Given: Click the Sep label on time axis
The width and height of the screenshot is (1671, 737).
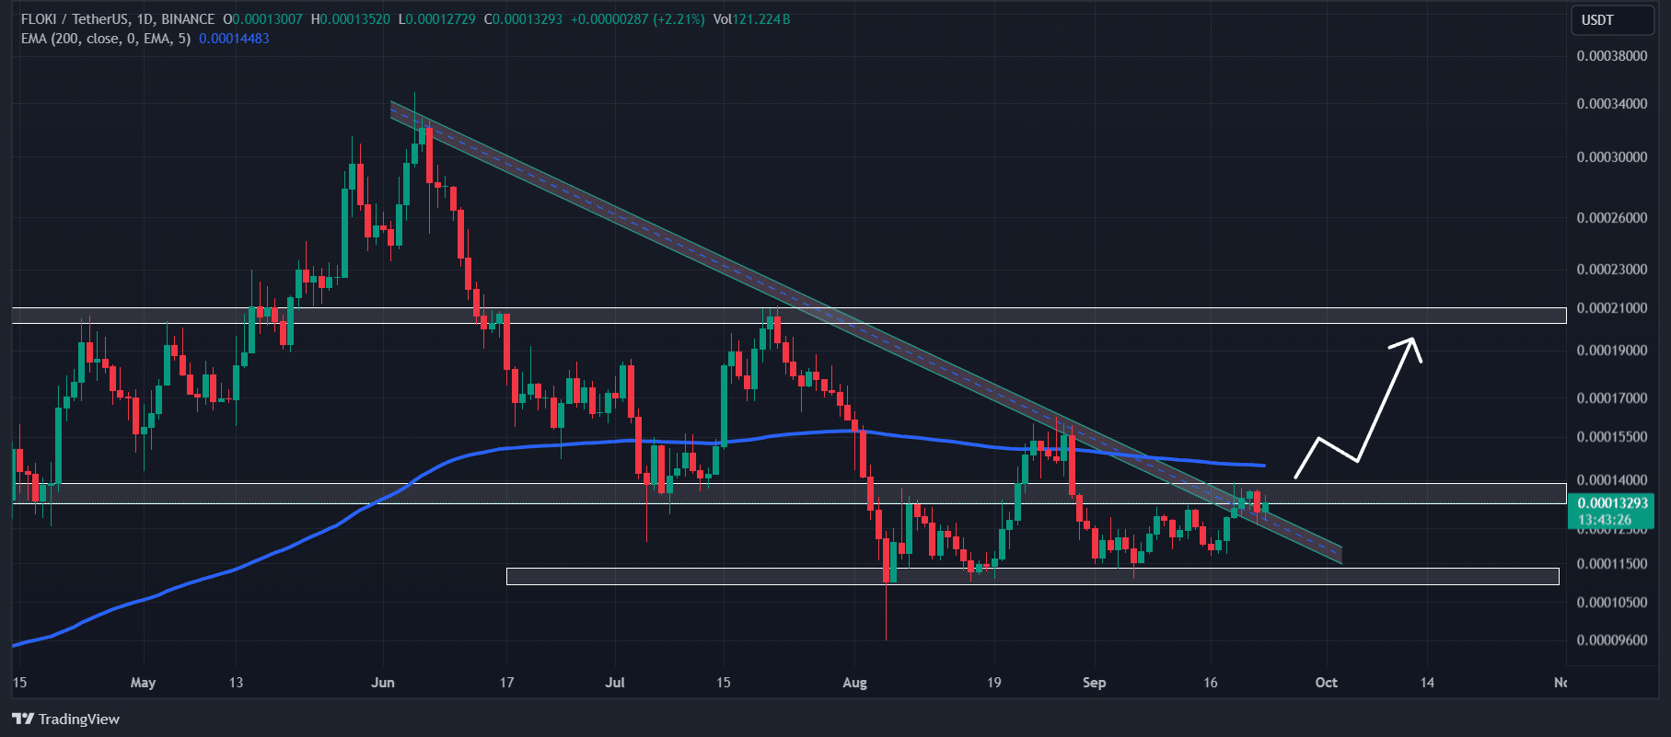Looking at the screenshot, I should 1094,683.
